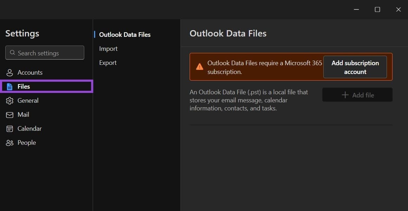The image size is (408, 211).
Task: Click the Accounts person icon
Action: [10, 73]
